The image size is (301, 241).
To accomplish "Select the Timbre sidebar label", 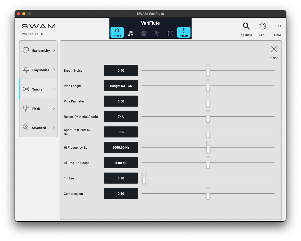I will coord(37,89).
